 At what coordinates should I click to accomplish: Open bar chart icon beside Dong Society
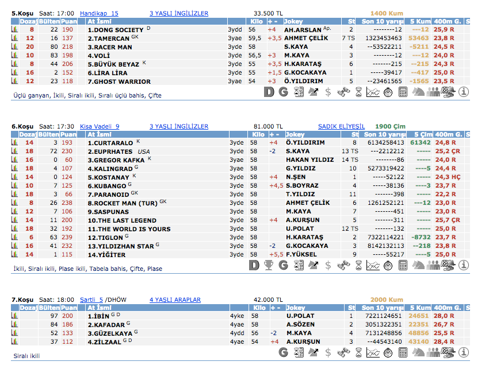(15, 29)
